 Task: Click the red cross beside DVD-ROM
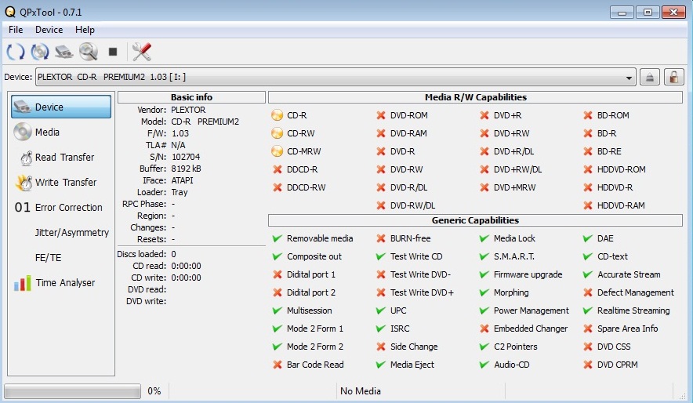(380, 115)
